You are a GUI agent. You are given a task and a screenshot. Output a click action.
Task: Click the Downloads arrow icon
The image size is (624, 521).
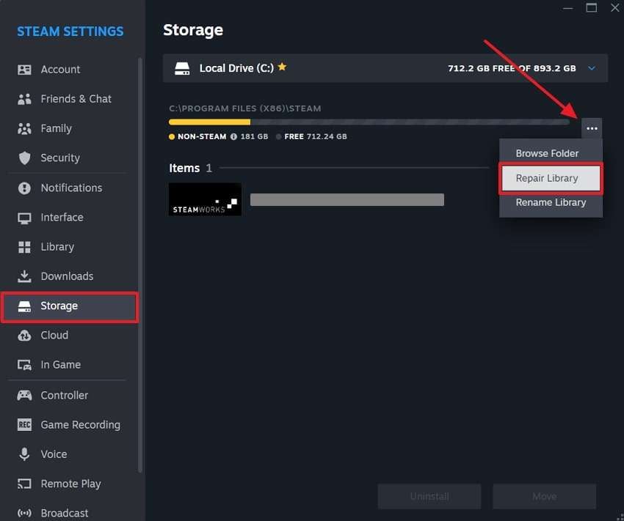tap(24, 276)
